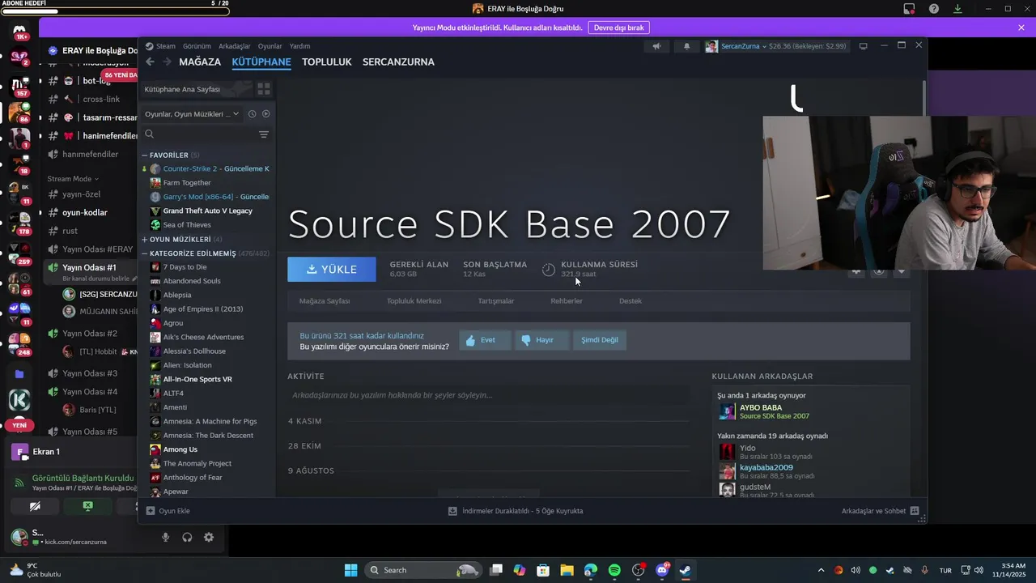Open the Yardım menu

299,46
